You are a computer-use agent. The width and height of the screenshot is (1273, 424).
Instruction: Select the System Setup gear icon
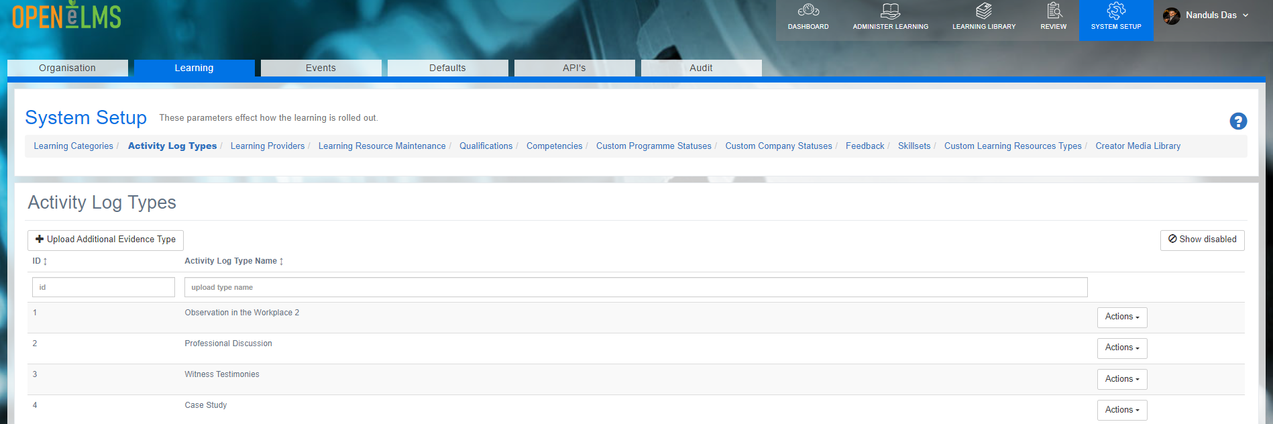[1116, 11]
